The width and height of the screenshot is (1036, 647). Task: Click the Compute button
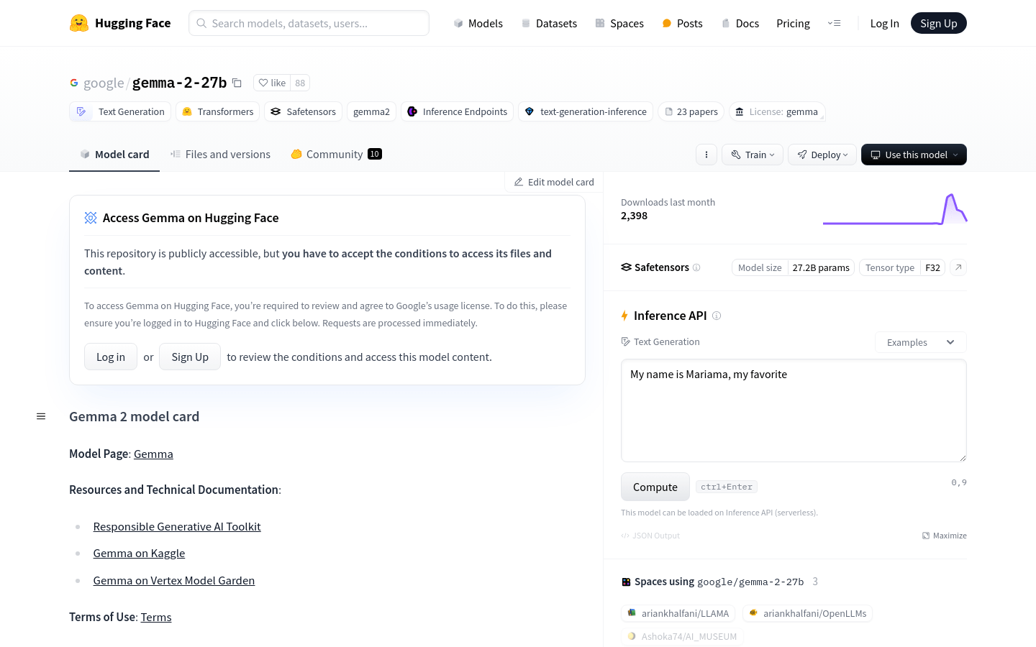click(655, 487)
